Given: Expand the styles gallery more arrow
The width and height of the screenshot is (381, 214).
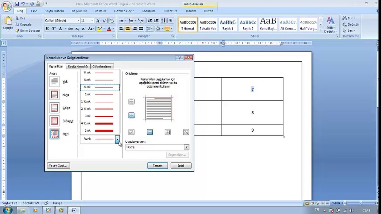Looking at the screenshot, I should 321,30.
